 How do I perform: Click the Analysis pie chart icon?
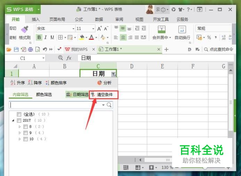coord(100,83)
